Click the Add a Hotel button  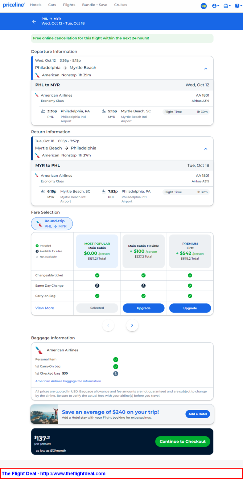tap(198, 414)
